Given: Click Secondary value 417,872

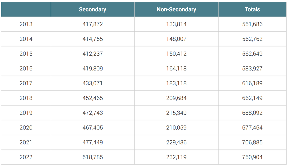Looking at the screenshot, I should point(93,24).
